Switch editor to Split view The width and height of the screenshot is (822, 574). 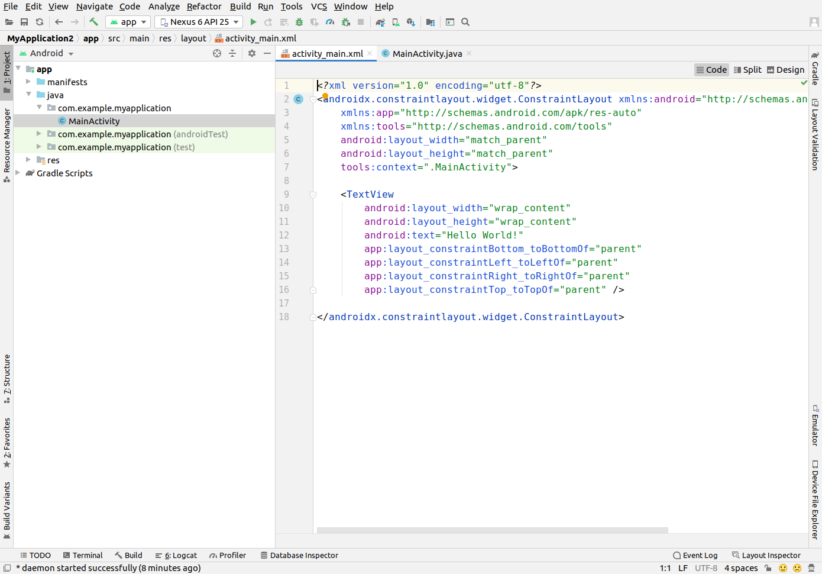[747, 70]
